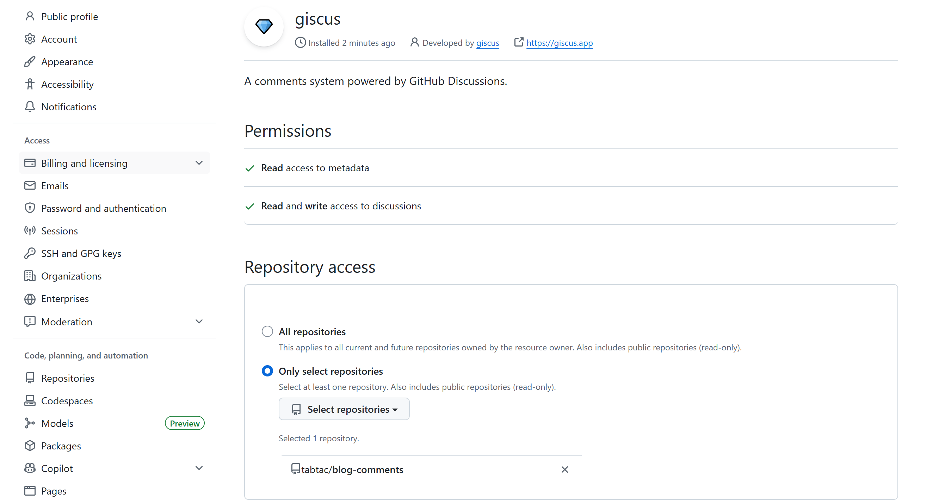
Task: Select the Only select repositories radio button
Action: pyautogui.click(x=267, y=370)
